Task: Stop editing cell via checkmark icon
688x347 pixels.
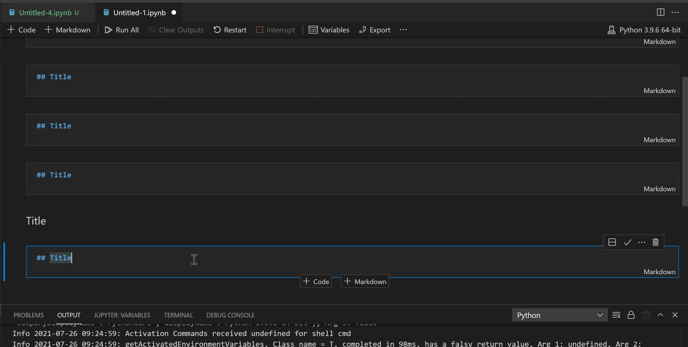Action: 627,242
